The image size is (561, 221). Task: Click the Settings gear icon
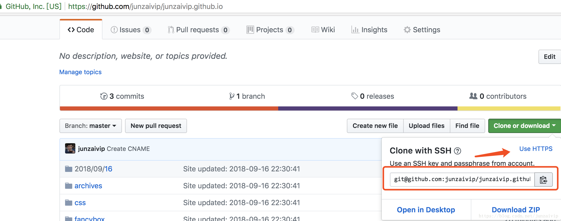[407, 30]
